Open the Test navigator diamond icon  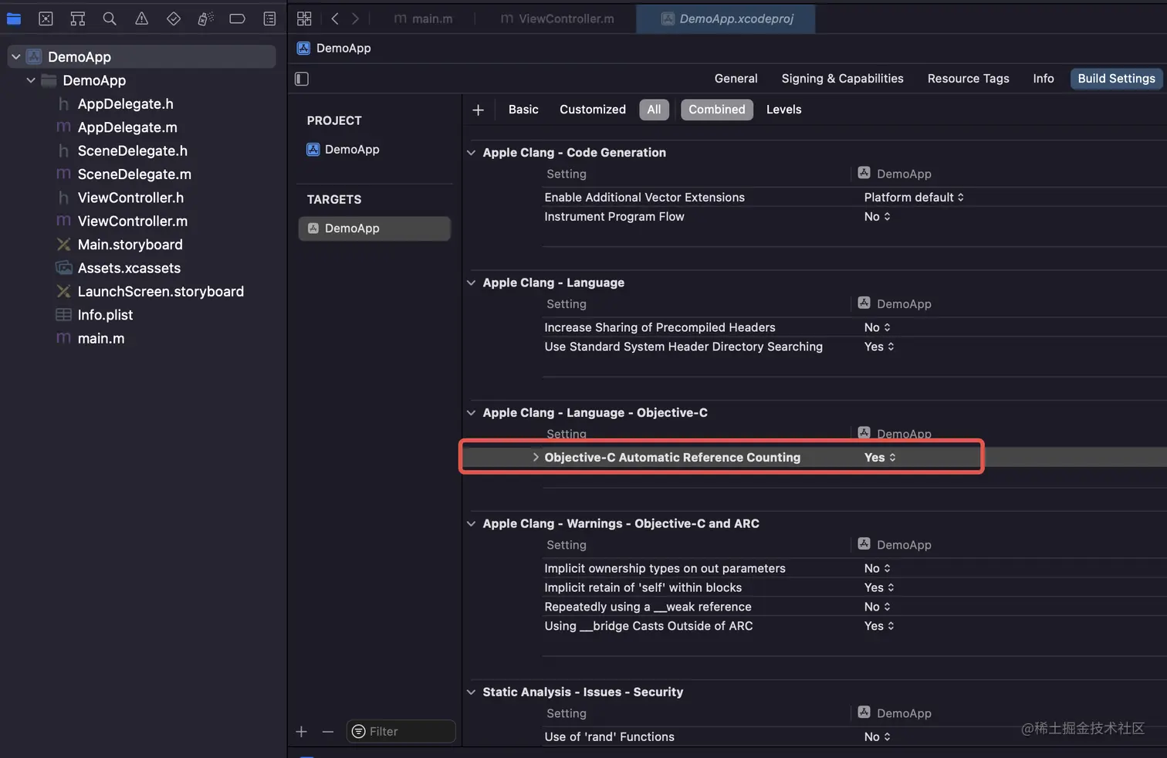tap(174, 19)
